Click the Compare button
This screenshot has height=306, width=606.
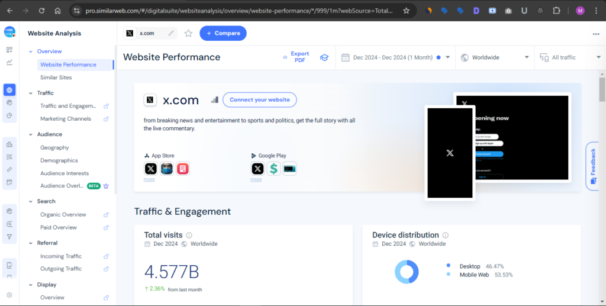[x=223, y=33]
